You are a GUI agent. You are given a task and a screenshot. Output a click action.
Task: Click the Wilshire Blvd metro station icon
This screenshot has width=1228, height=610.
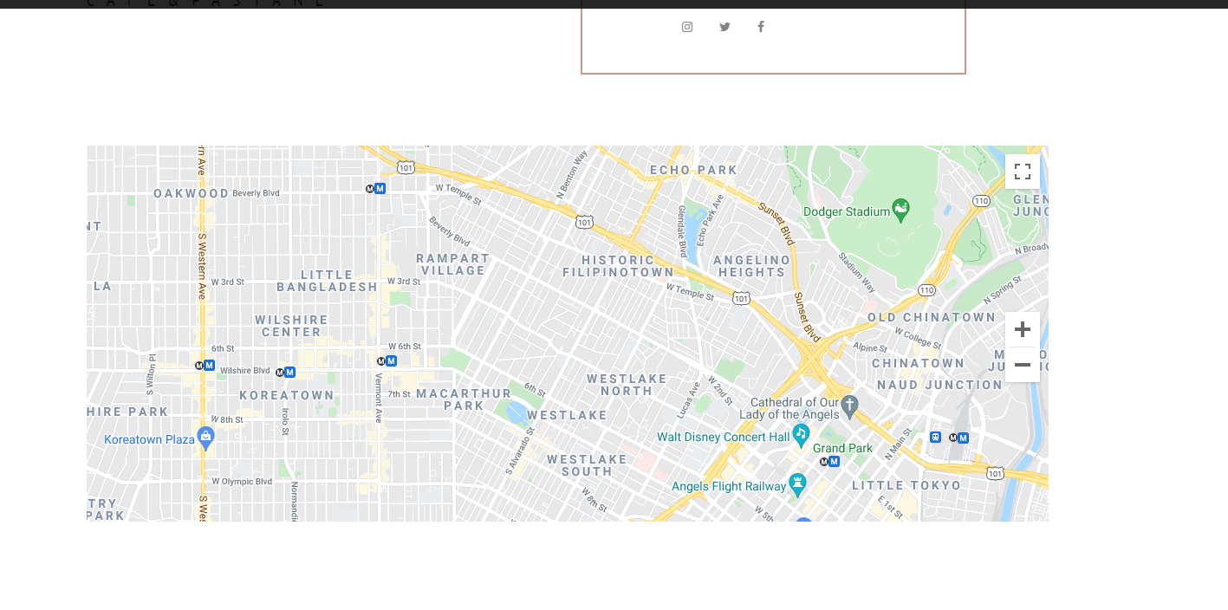click(x=285, y=373)
